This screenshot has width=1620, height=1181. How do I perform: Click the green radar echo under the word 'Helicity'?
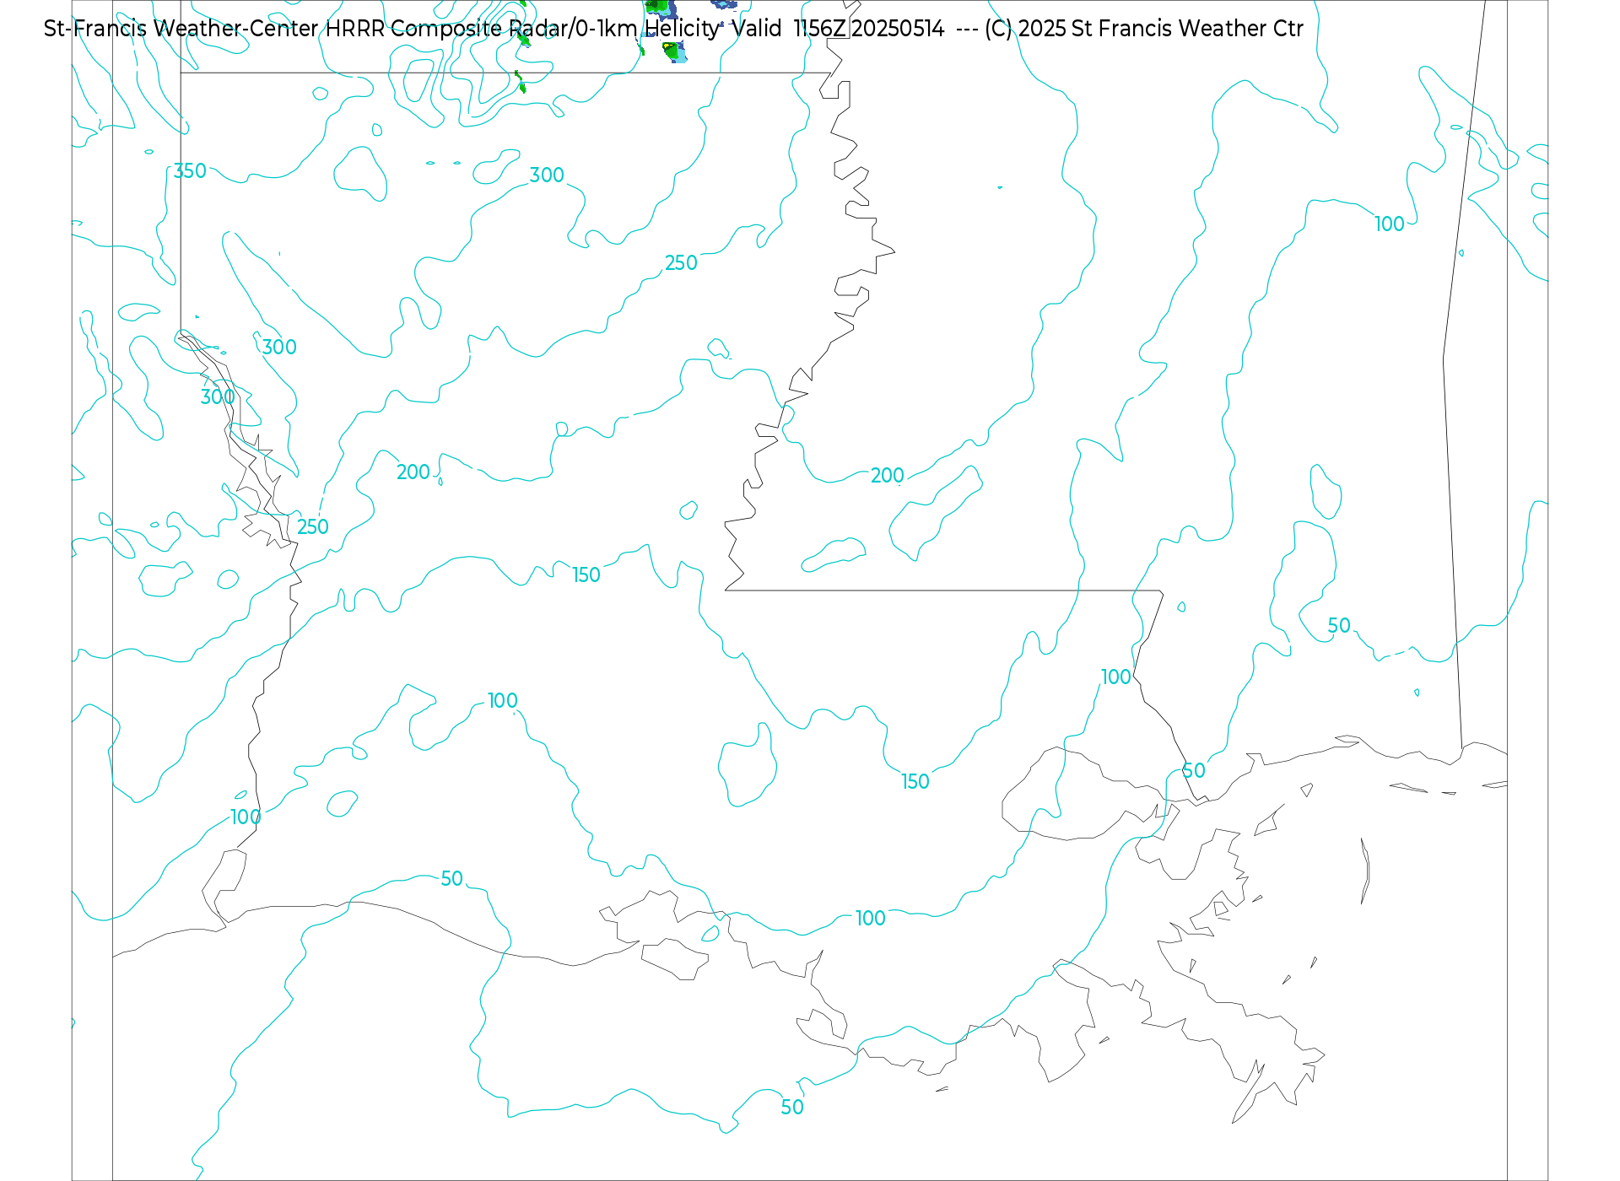click(672, 52)
